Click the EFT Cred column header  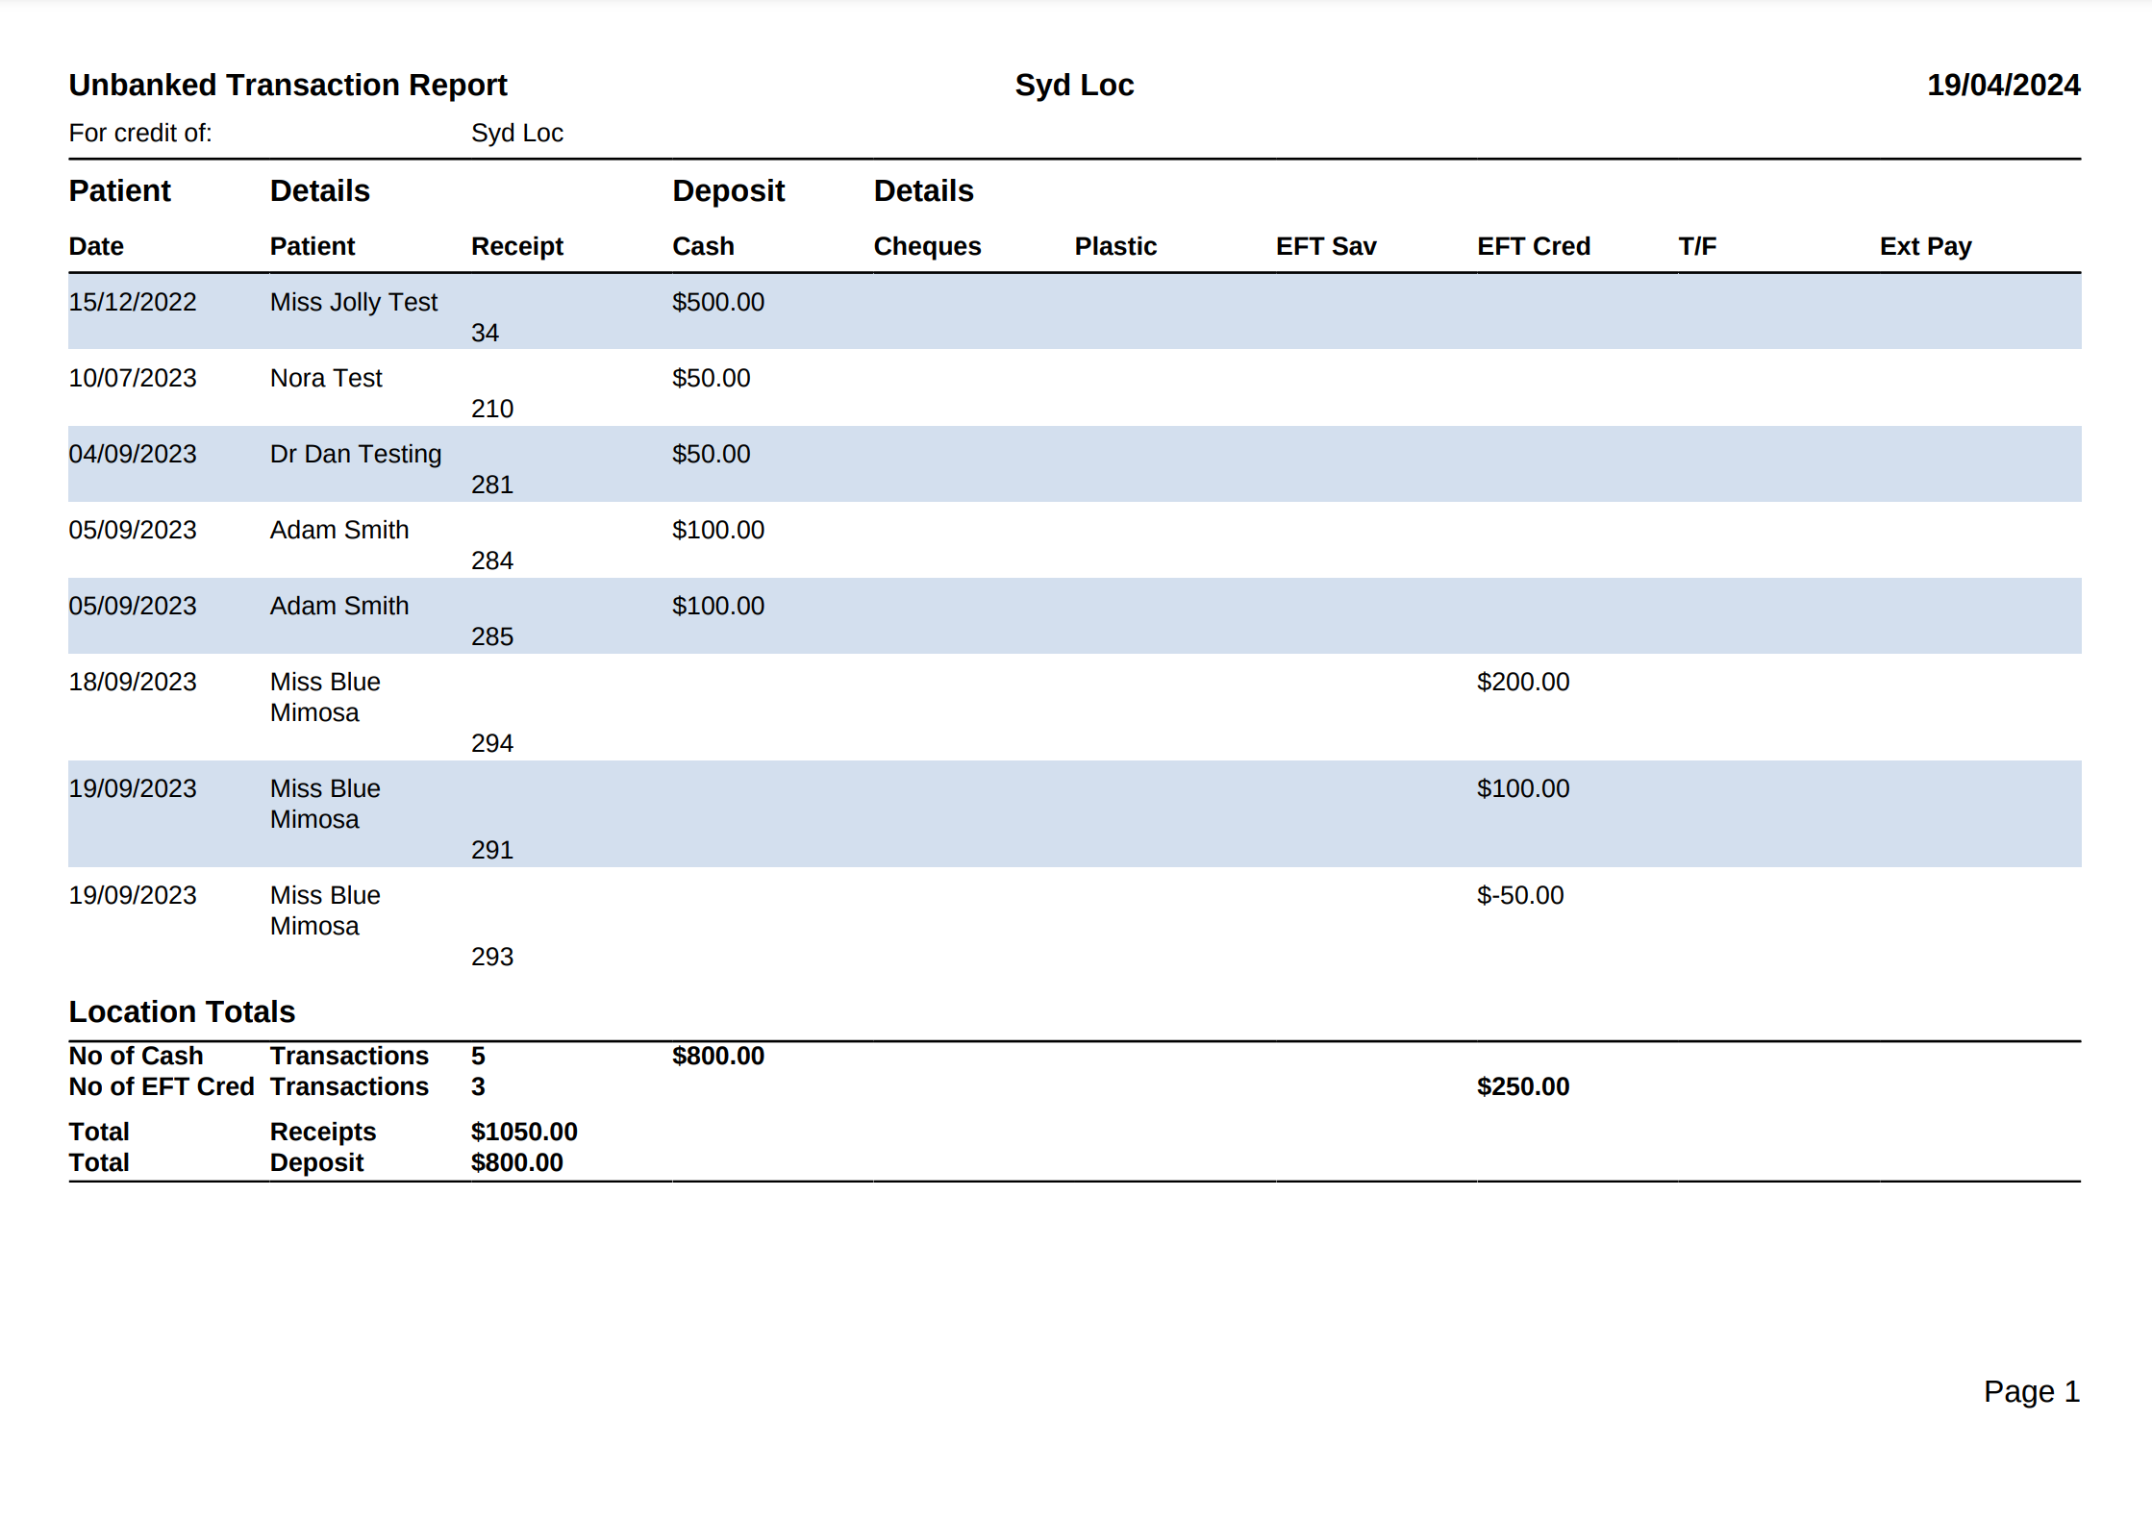pos(1533,246)
